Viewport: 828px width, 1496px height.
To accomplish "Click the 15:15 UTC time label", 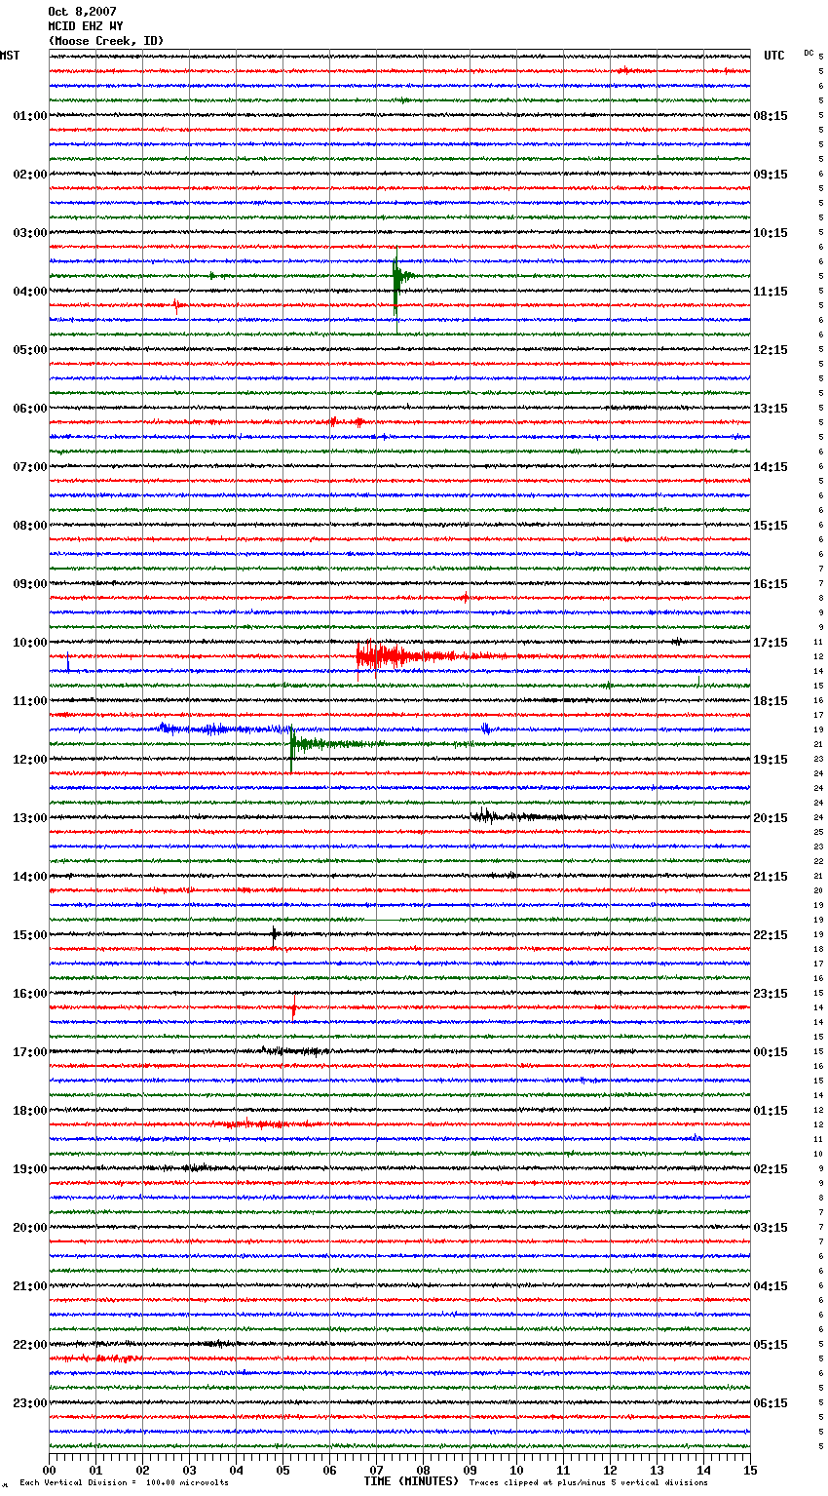I will click(771, 526).
